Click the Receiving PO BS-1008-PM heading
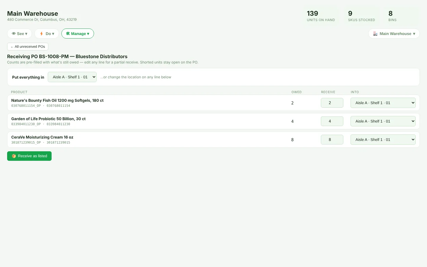The image size is (427, 267). coord(67,56)
